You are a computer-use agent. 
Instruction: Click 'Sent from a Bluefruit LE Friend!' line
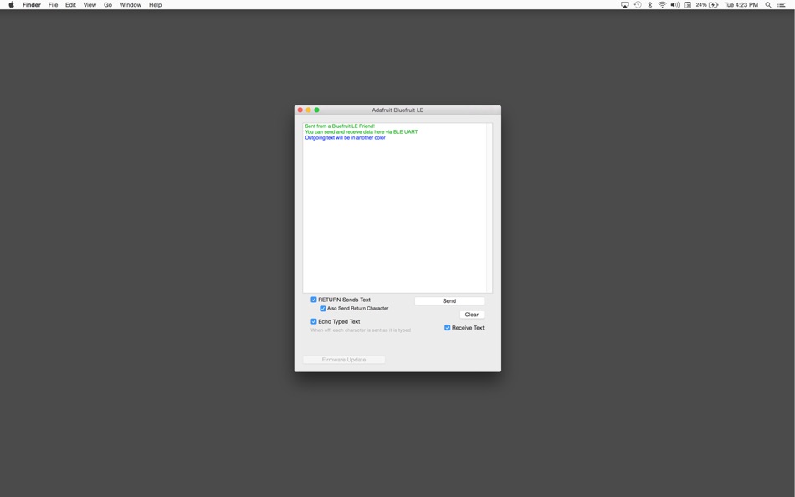pyautogui.click(x=340, y=126)
